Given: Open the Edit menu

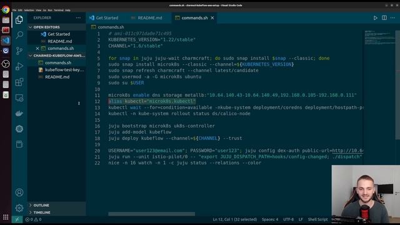Looking at the screenshot, I should [20, 10].
